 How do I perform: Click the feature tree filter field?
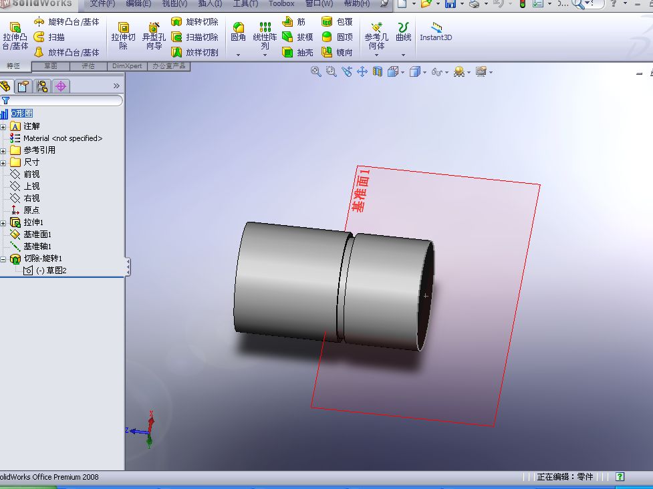[x=61, y=100]
